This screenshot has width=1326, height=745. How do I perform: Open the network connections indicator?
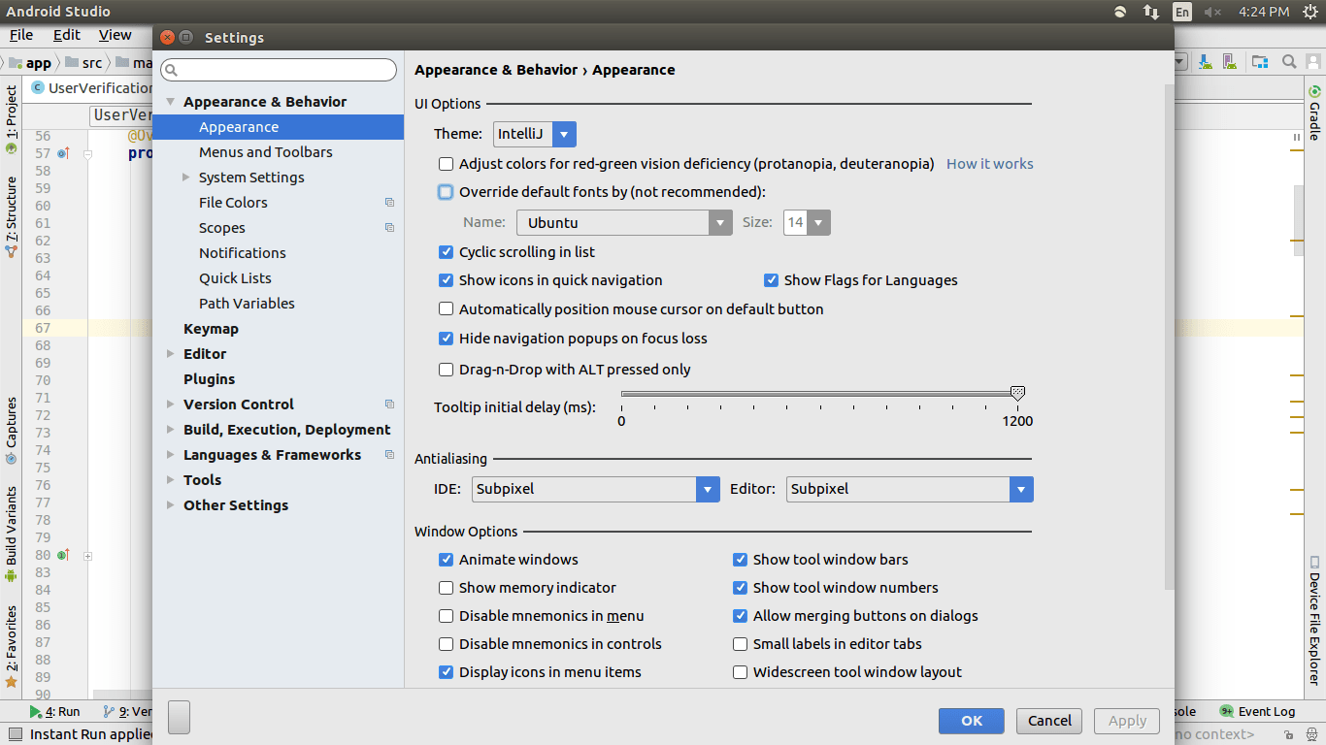[x=1150, y=12]
